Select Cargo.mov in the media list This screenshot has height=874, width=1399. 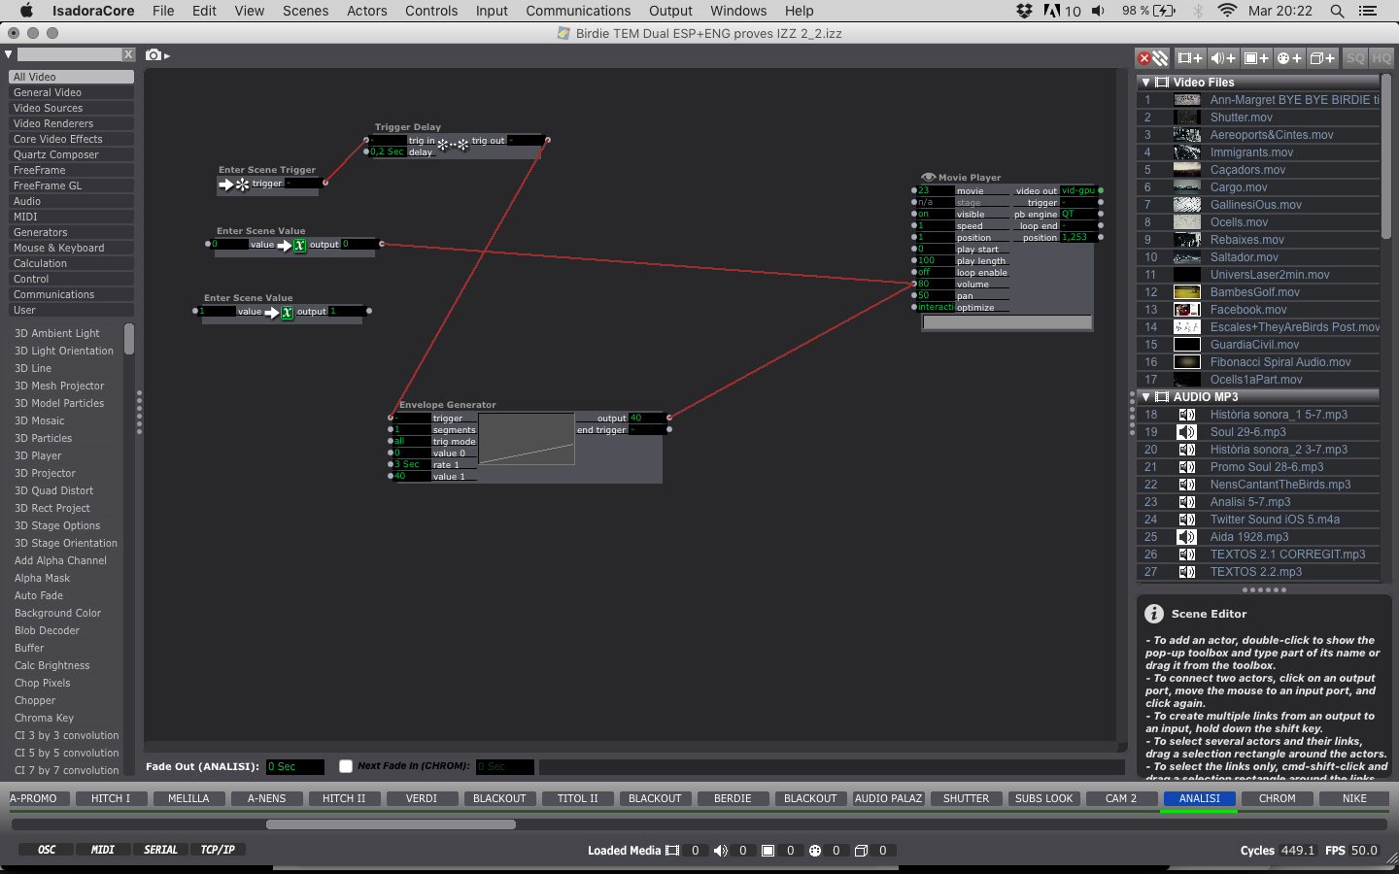pyautogui.click(x=1259, y=187)
